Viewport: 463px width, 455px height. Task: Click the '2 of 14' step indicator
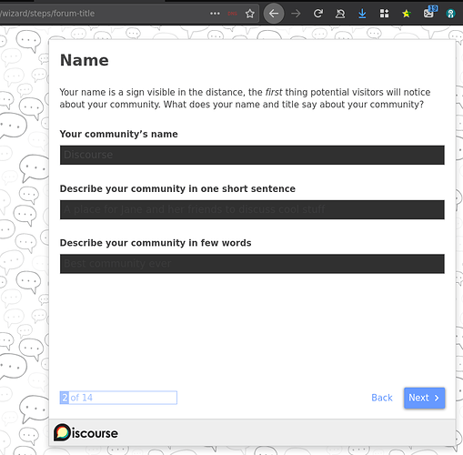tap(118, 398)
